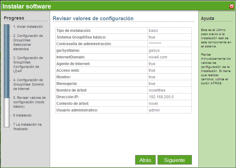This screenshot has width=236, height=168.
Task: Select step 4 Dominio de Internet
Action: point(28,84)
